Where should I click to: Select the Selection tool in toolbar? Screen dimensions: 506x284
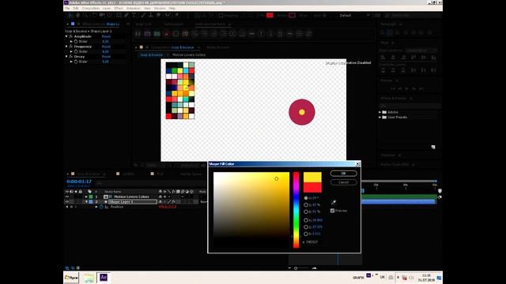[x=70, y=15]
